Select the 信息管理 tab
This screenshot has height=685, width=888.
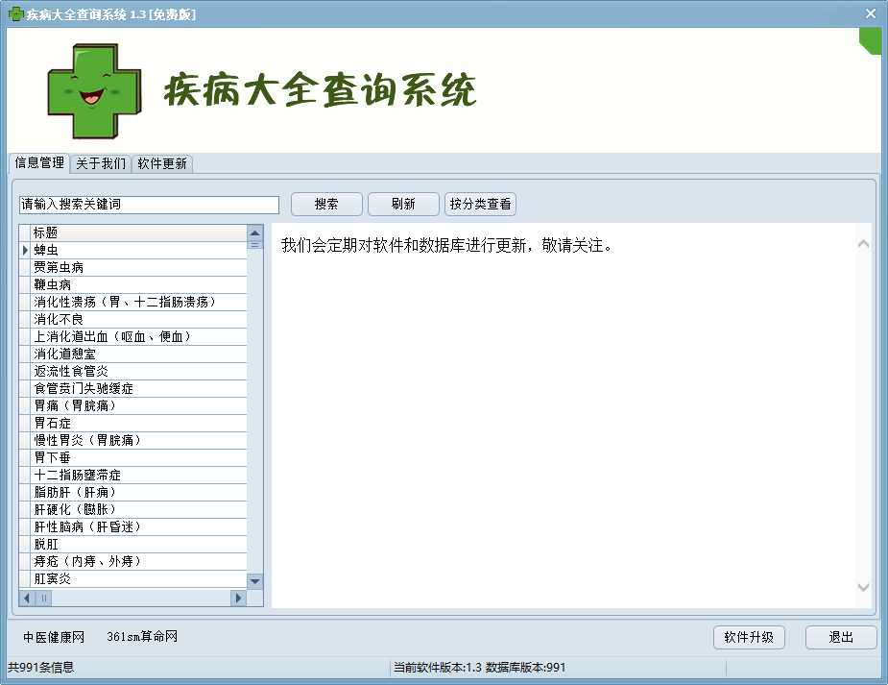pos(39,163)
